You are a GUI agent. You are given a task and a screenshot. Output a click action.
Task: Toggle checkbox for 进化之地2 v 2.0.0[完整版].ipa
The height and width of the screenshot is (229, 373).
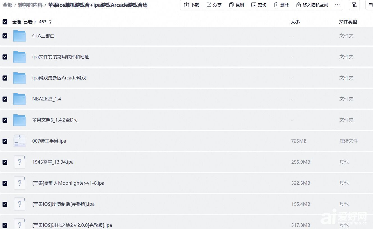(5, 225)
